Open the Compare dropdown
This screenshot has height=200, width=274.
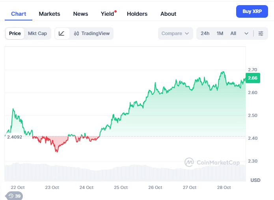tap(175, 33)
